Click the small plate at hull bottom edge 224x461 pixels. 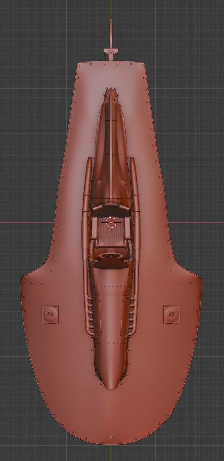111,437
